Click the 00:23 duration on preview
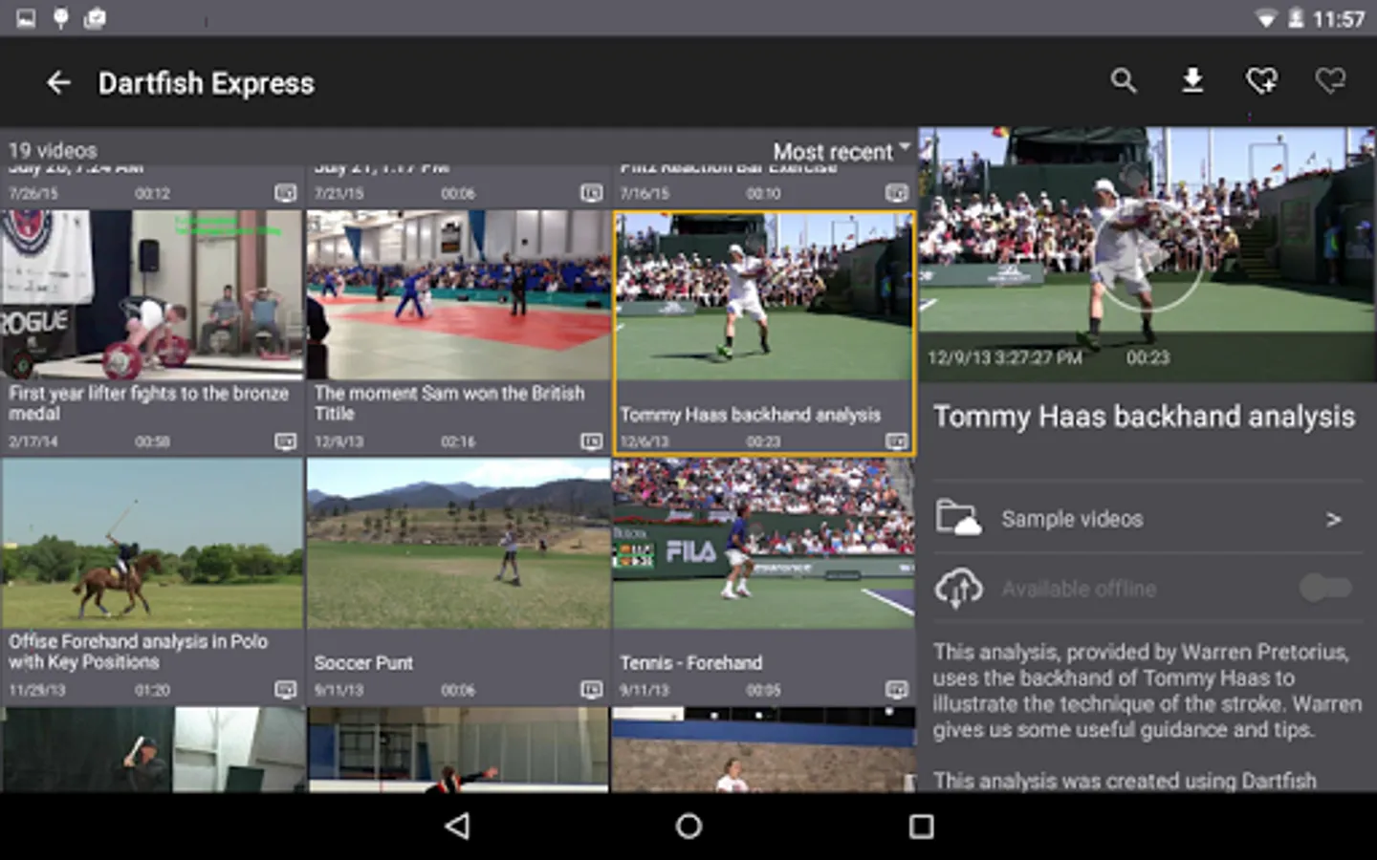 click(x=1147, y=357)
